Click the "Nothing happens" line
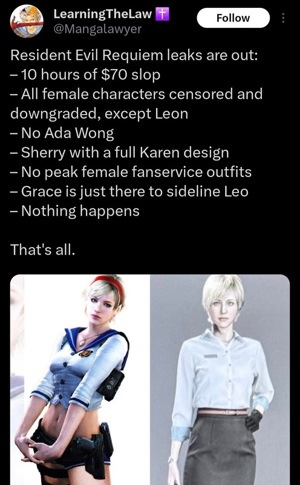Image resolution: width=300 pixels, height=485 pixels. [75, 211]
